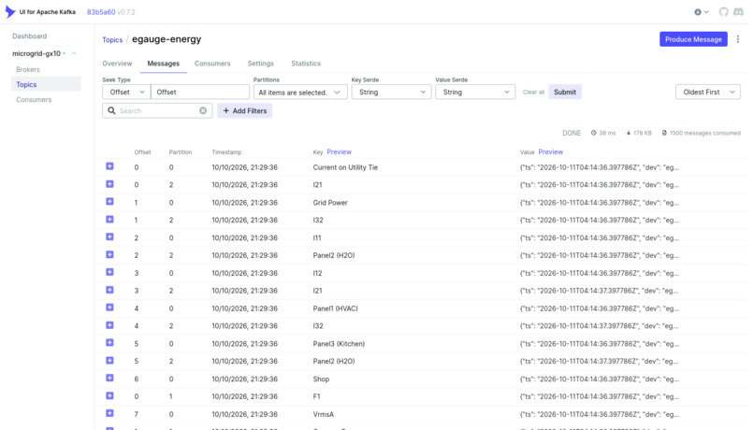Collapse the microgrid-gx10 cluster menu
The image size is (754, 430).
74,53
